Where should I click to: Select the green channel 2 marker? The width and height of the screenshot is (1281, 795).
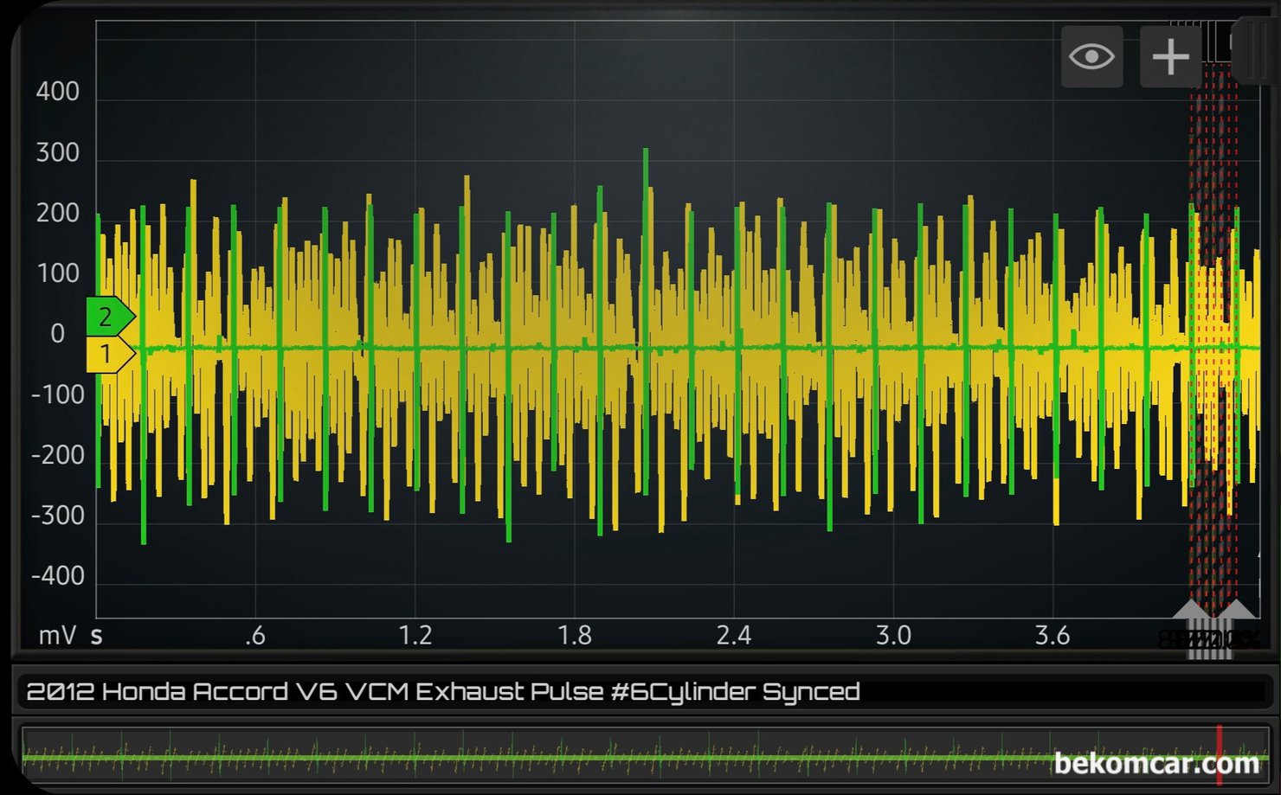pos(107,317)
